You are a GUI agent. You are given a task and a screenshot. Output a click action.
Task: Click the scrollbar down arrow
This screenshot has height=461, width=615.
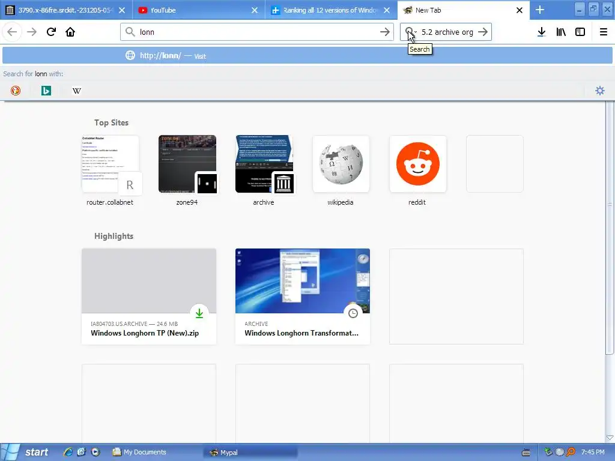[x=610, y=438]
